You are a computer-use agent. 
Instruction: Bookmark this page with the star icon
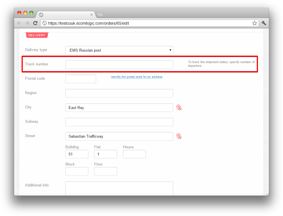click(254, 23)
